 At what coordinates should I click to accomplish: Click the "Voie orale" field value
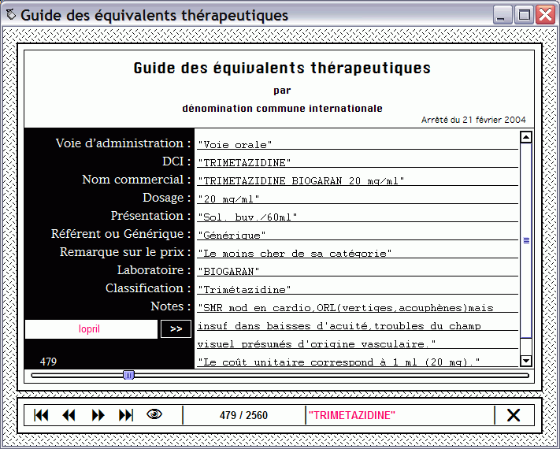coord(358,144)
